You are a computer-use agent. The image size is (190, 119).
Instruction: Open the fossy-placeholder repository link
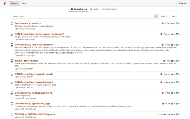42,45
